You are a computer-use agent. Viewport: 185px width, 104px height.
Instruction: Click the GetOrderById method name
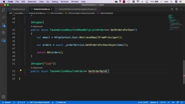point(97,71)
